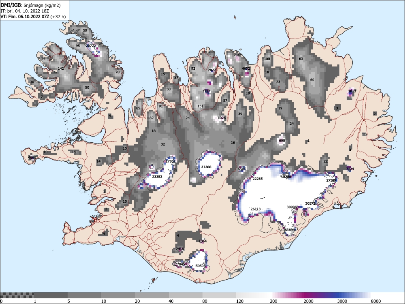Click the 9965 value label
The height and width of the screenshot is (304, 405).
(x=242, y=169)
